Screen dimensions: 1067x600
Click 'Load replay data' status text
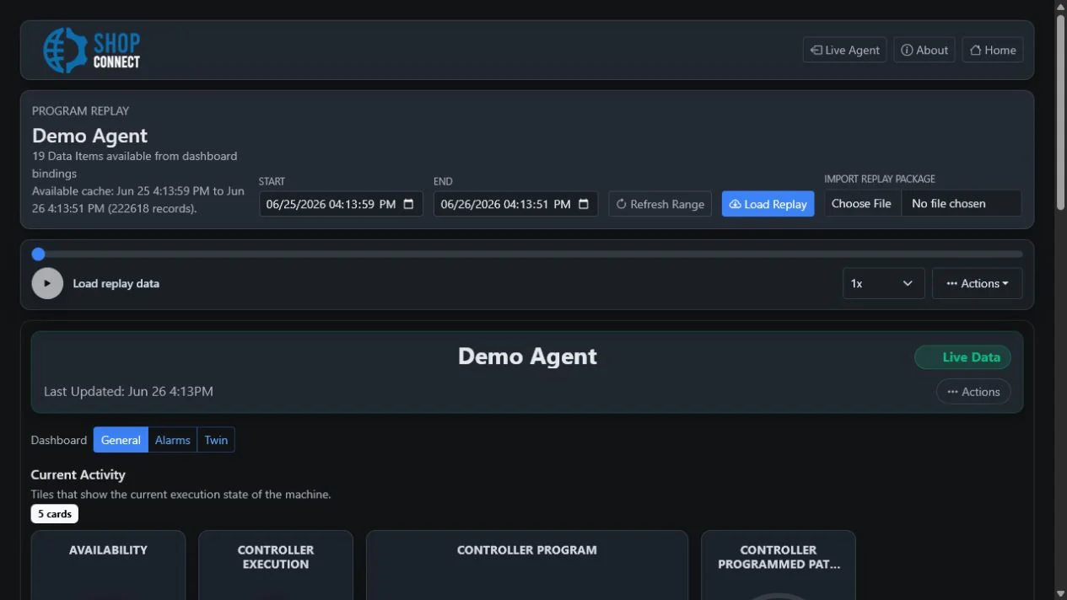pyautogui.click(x=116, y=283)
